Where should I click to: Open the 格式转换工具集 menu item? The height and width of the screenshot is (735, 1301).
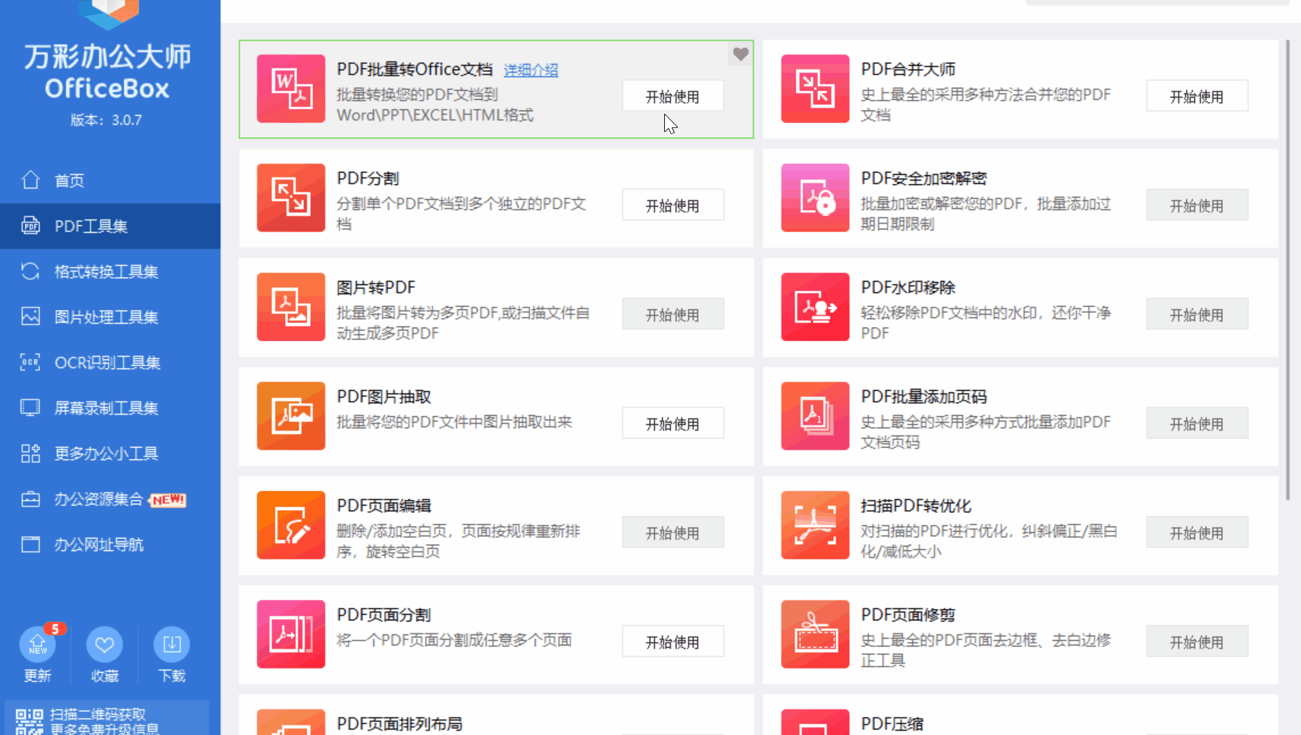pos(110,271)
